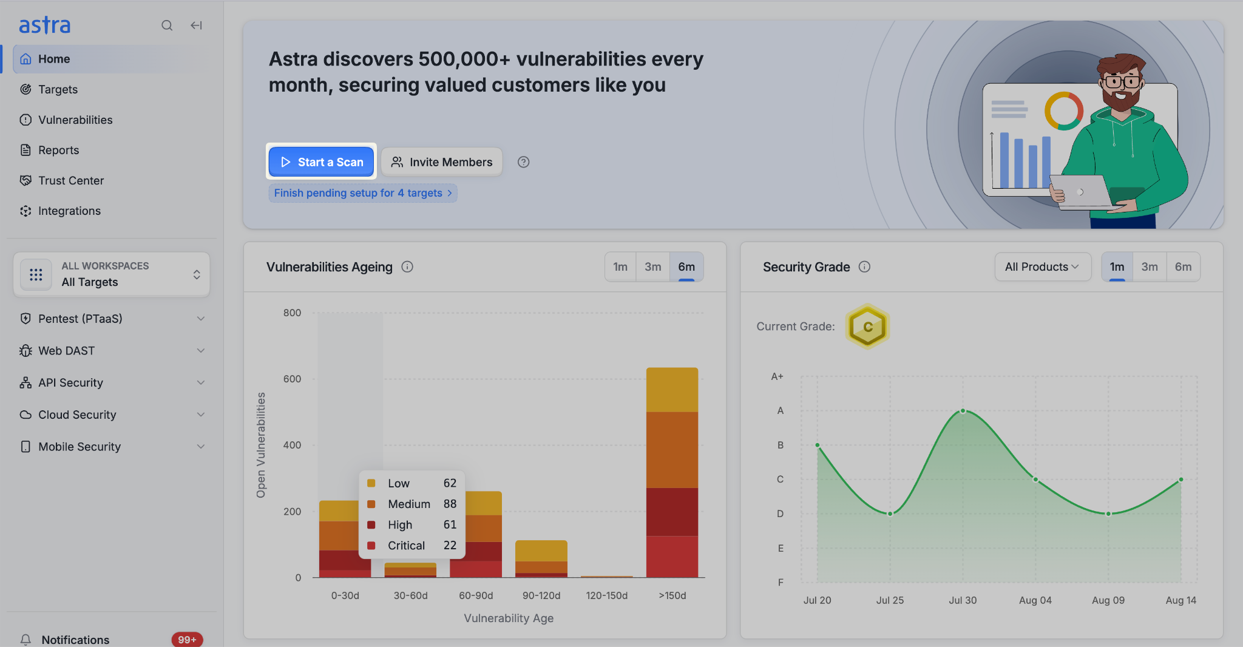Click the Aug 14 data point on grade chart
This screenshot has height=647, width=1243.
1181,479
